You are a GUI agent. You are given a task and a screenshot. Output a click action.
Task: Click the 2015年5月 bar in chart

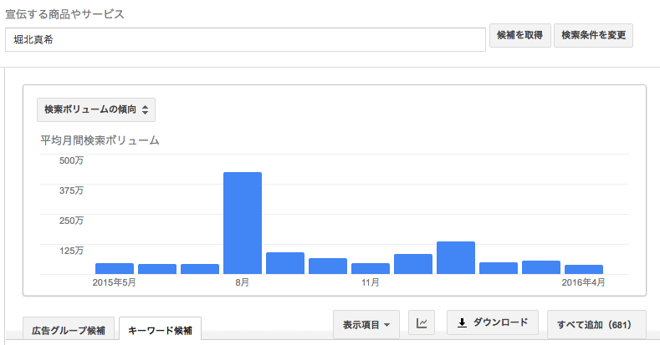tap(115, 268)
